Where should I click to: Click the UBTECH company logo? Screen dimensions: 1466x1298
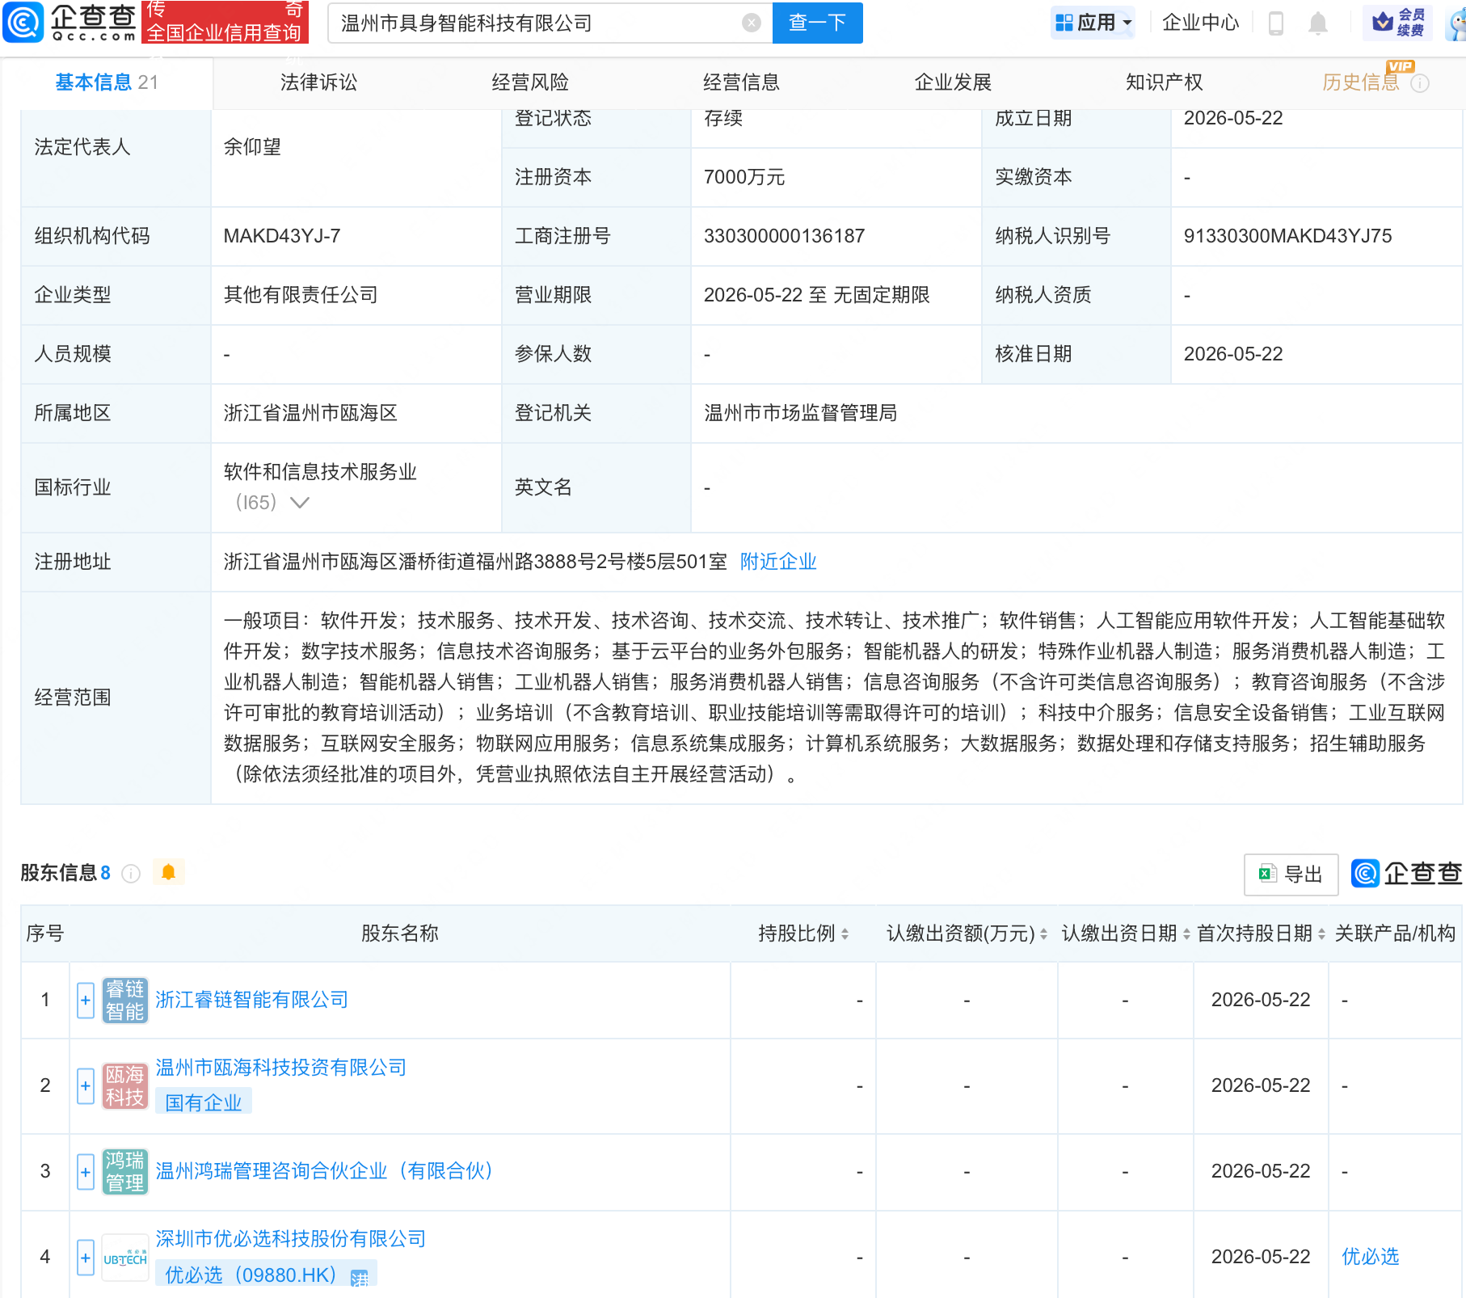pos(124,1258)
